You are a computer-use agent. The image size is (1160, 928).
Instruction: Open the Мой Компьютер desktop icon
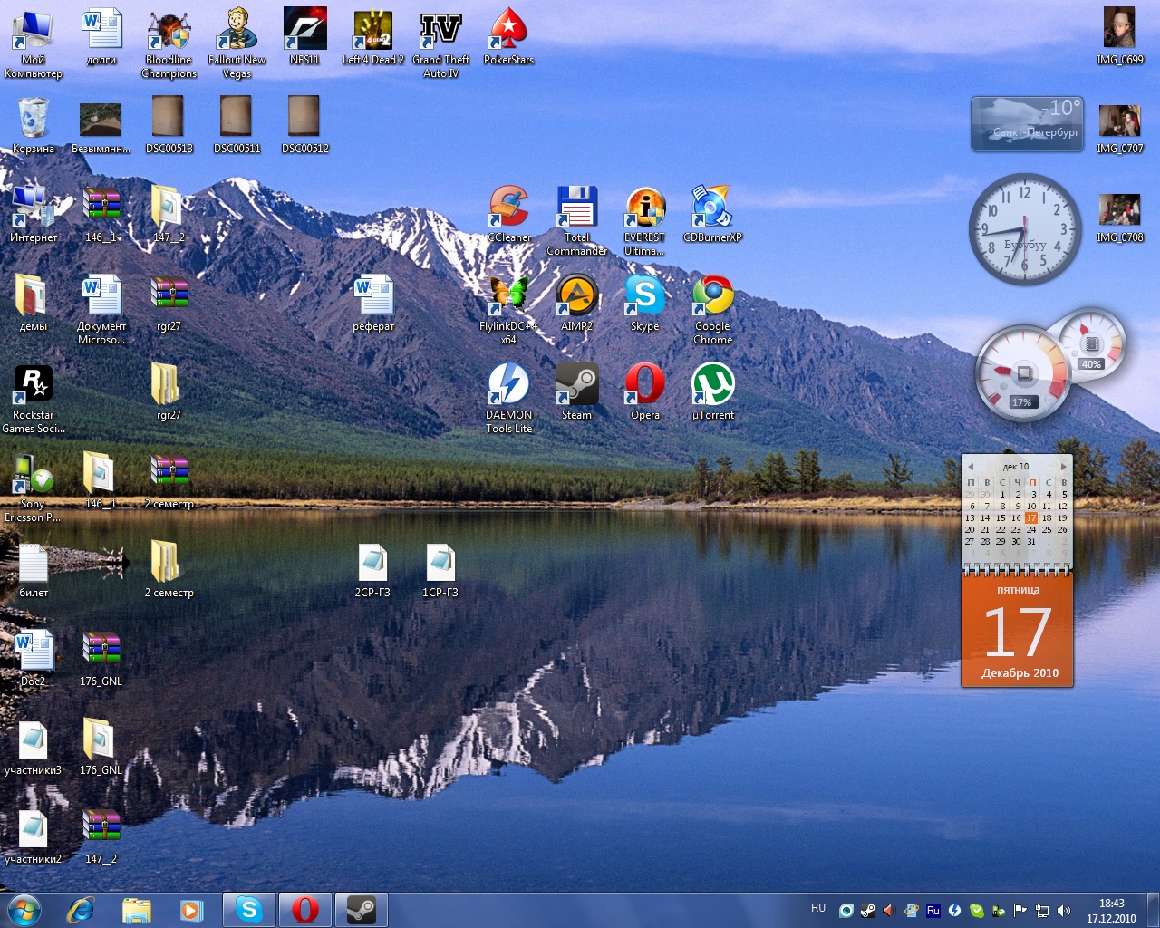tap(34, 43)
